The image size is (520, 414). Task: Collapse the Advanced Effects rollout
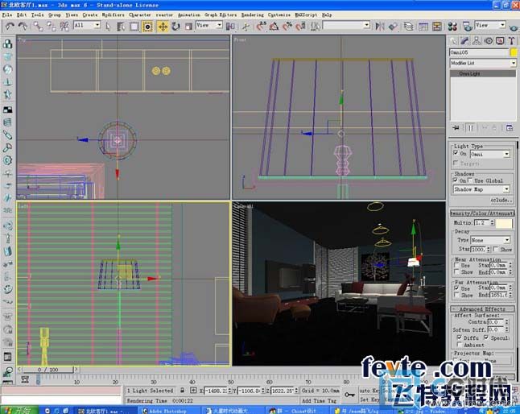coord(482,308)
